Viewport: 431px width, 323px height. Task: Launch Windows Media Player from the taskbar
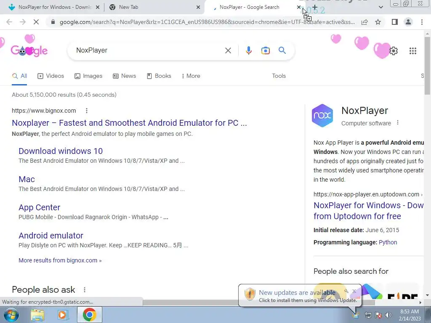[x=63, y=315]
